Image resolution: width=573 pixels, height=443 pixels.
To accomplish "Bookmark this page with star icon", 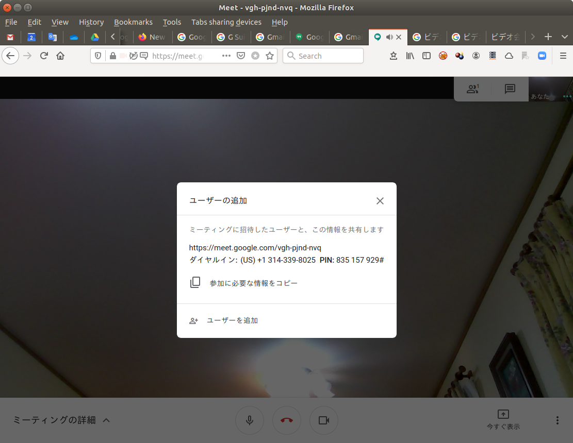I will click(x=270, y=56).
